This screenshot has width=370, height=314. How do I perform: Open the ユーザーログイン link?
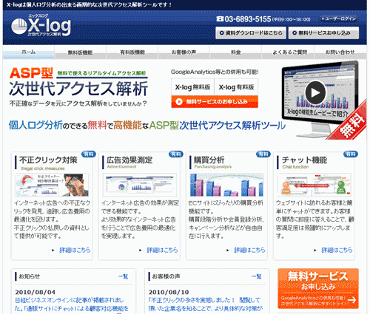[339, 18]
